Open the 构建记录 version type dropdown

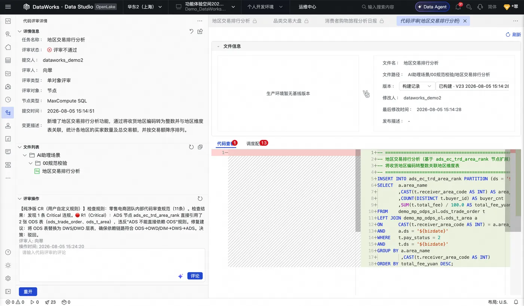pos(417,86)
